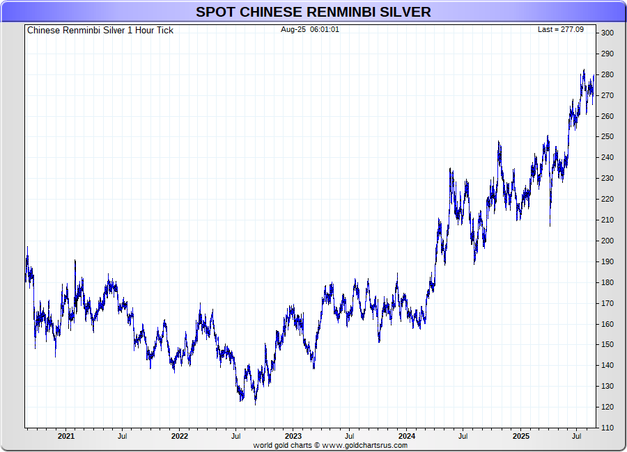Click the 2021 year label on time axis
This screenshot has width=627, height=452.
point(65,436)
